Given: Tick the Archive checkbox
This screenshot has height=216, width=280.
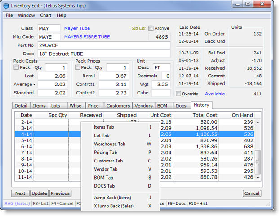Looking at the screenshot, I should pyautogui.click(x=151, y=28).
